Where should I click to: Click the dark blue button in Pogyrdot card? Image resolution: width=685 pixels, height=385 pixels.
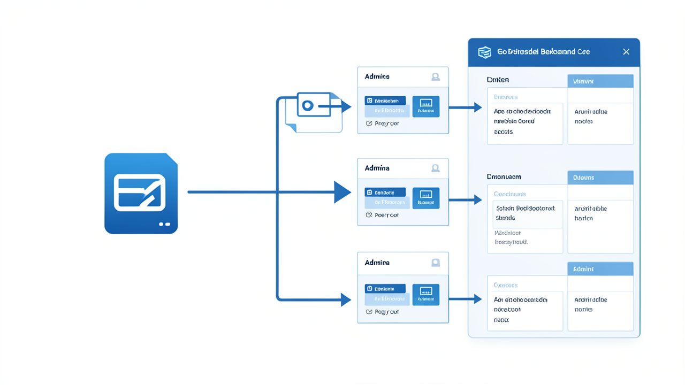pos(385,289)
